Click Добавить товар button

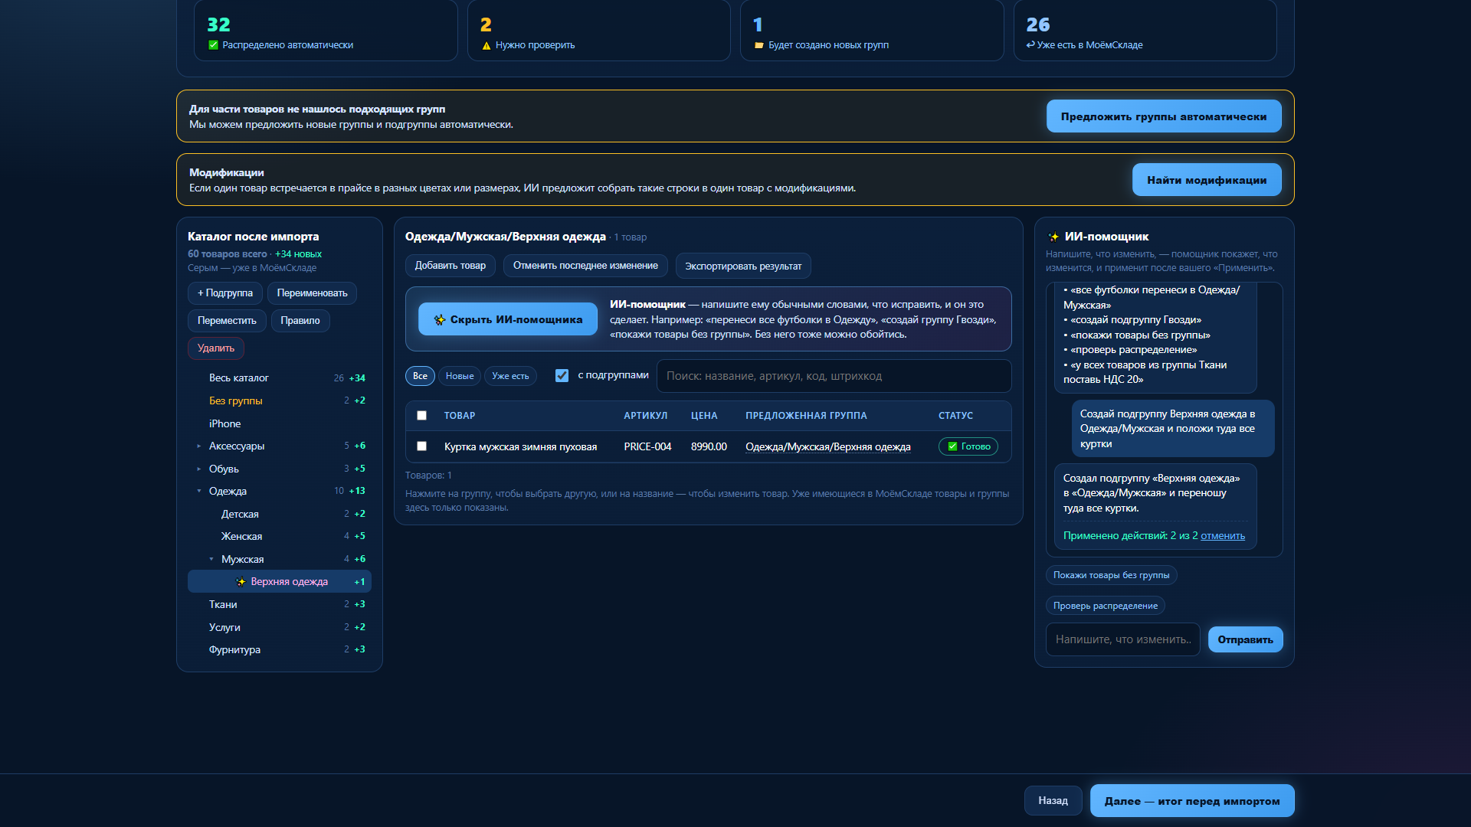tap(450, 266)
